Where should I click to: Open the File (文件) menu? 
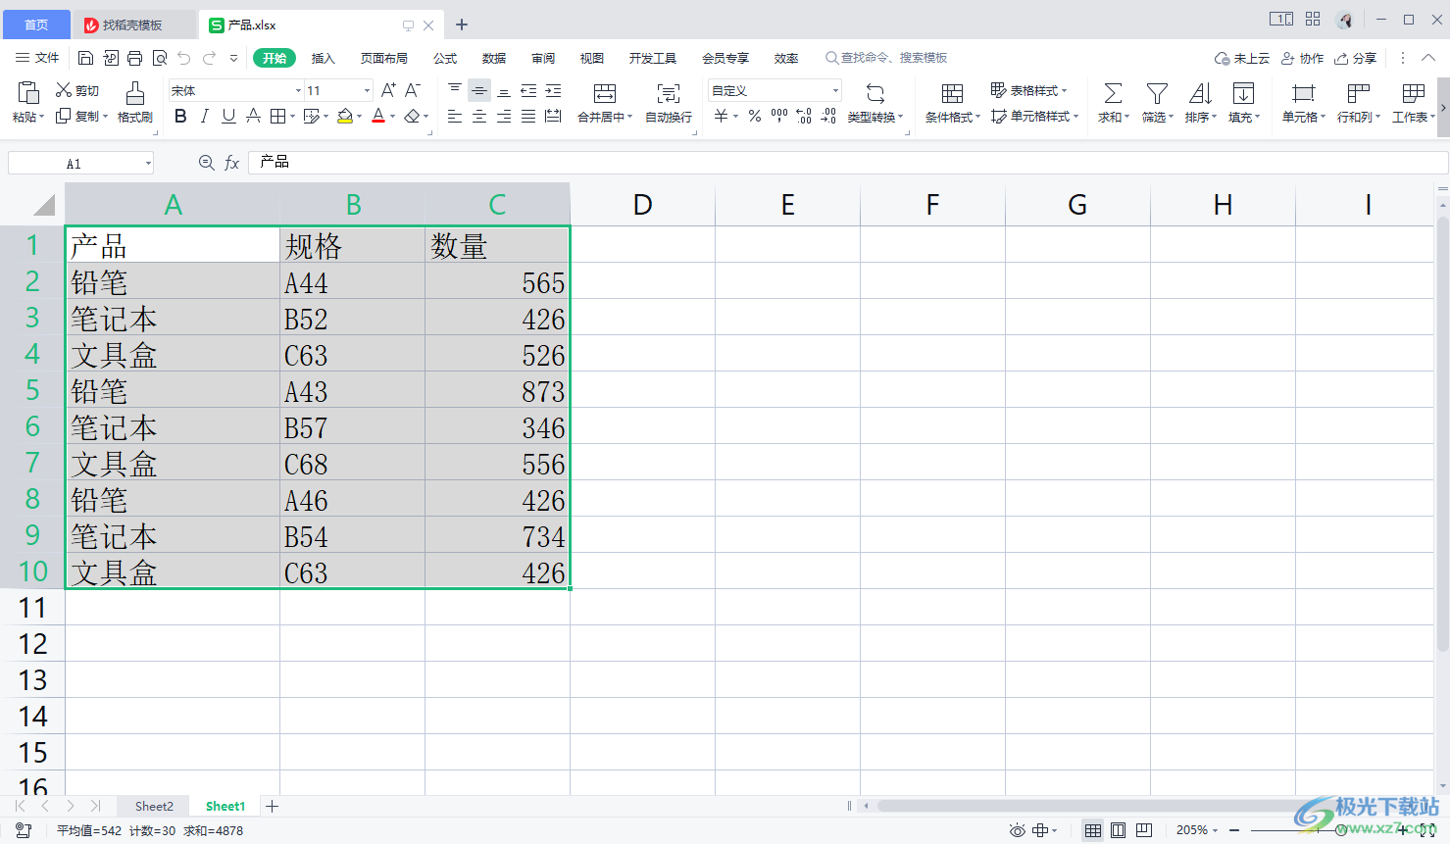pos(37,58)
